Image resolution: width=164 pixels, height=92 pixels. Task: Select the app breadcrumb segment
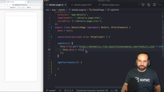tap(54, 10)
